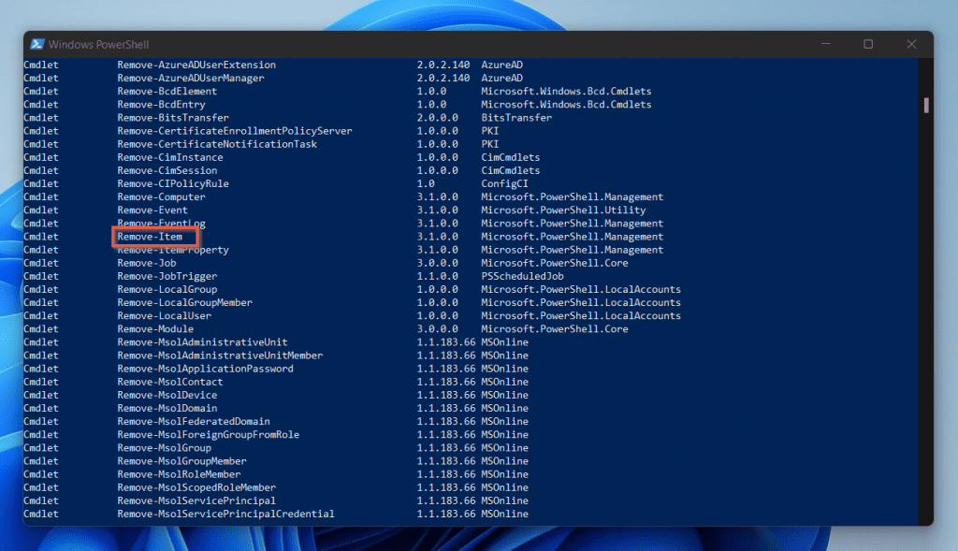Select the Remove-MsolRoleMember cmdlet name

click(x=179, y=475)
